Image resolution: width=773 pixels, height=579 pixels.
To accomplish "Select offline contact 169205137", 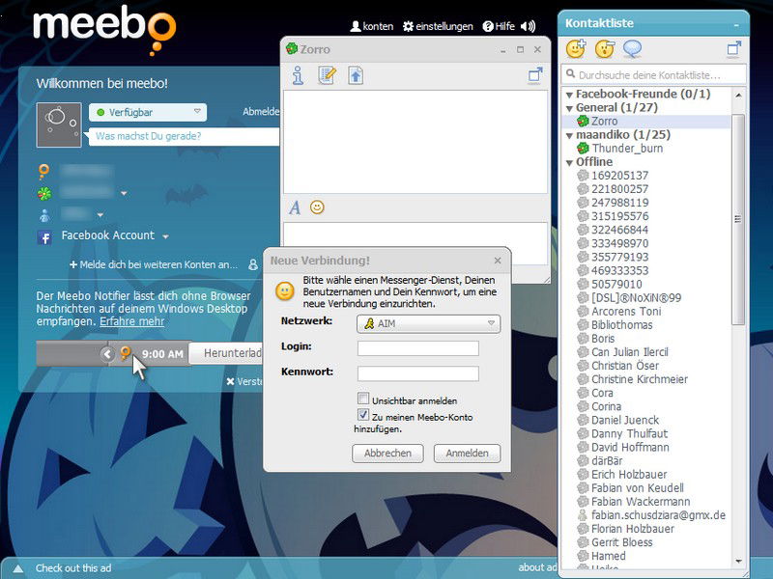I will tap(619, 176).
